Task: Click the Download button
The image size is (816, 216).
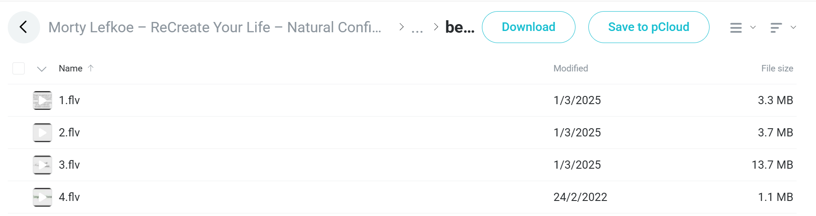Action: pyautogui.click(x=528, y=27)
